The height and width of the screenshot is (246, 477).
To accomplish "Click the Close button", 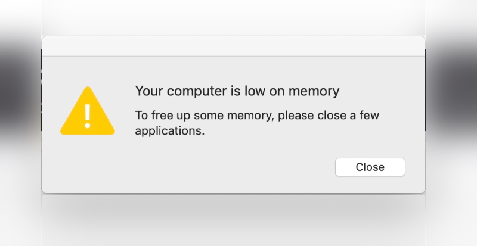I will pyautogui.click(x=370, y=167).
